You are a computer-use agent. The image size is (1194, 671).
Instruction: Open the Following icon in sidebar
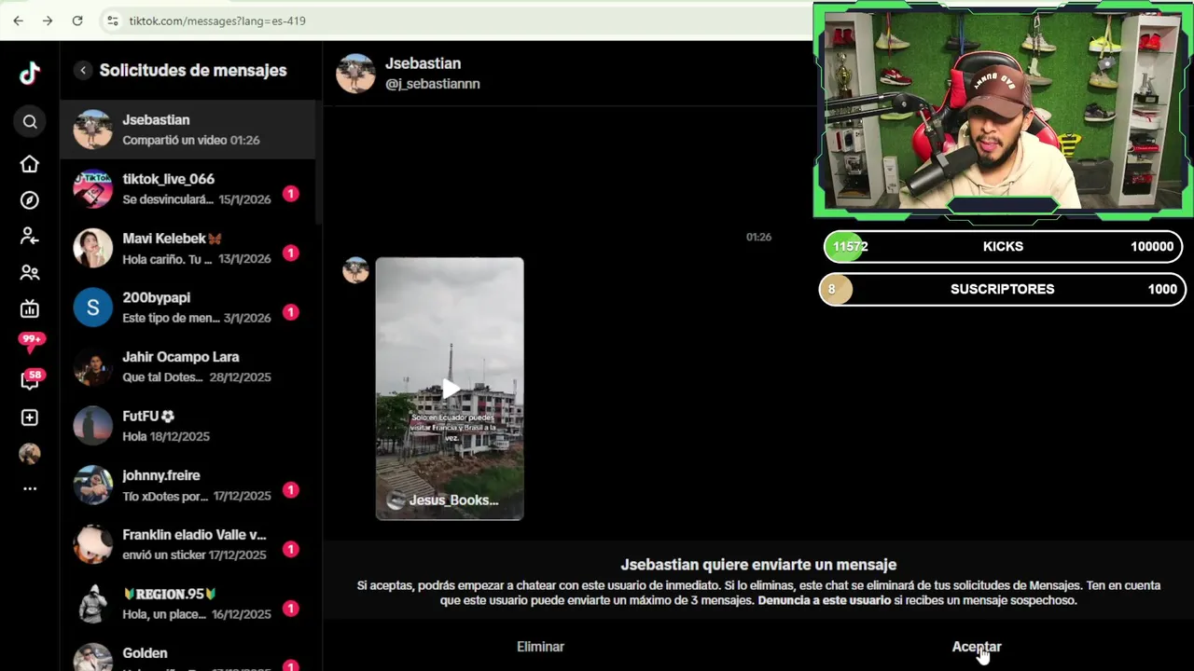30,237
